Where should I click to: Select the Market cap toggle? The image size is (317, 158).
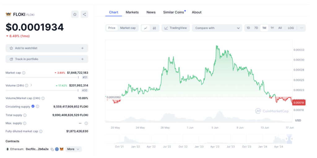[128, 28]
